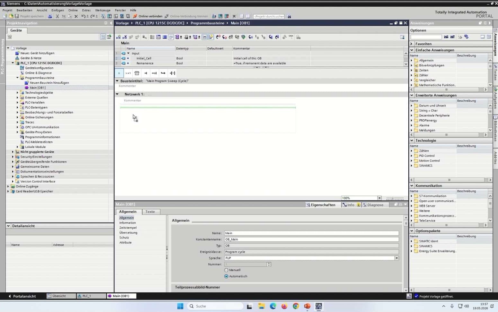Click insert network icon in editor toolbar
This screenshot has height=312, width=498.
click(119, 37)
